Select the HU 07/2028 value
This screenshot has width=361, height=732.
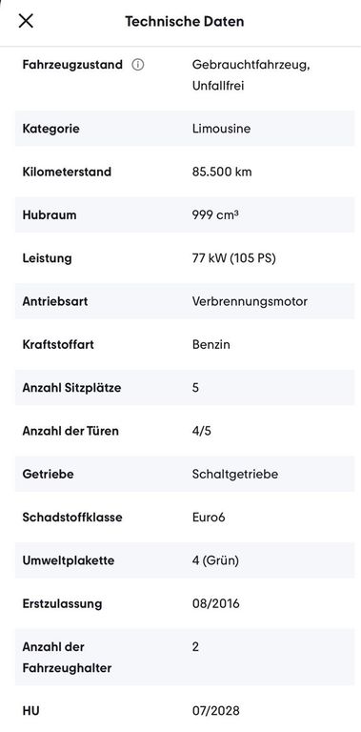tap(215, 711)
